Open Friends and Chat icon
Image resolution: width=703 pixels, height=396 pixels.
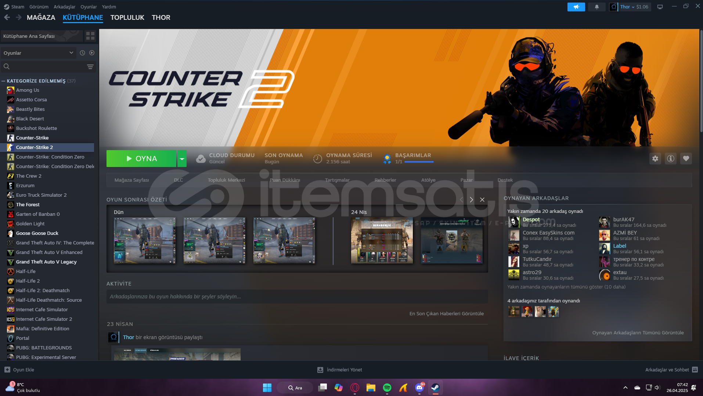[695, 370]
